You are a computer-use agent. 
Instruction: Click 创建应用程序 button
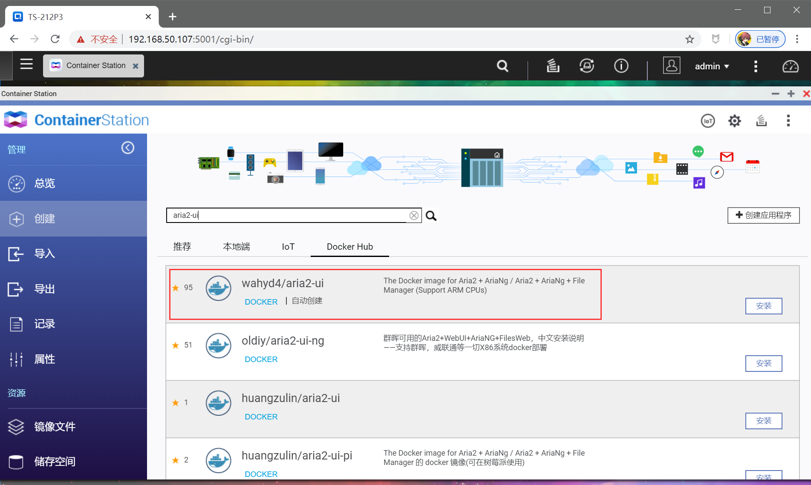point(763,215)
